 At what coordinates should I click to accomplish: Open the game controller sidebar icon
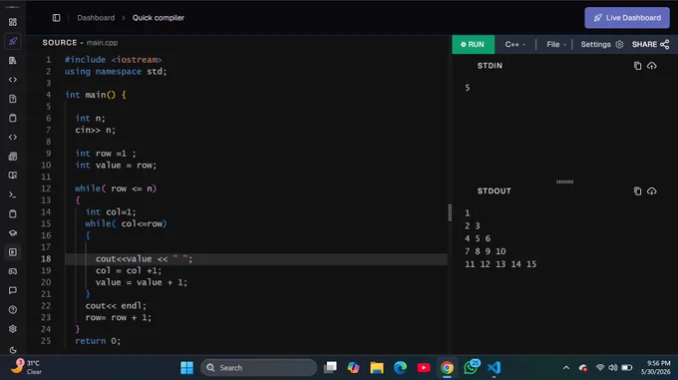[x=13, y=271]
